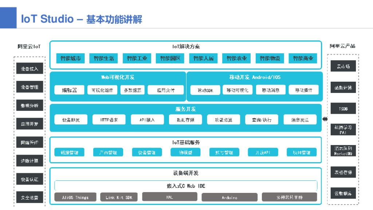Click the HAL box
This screenshot has height=210, width=373.
[170, 197]
